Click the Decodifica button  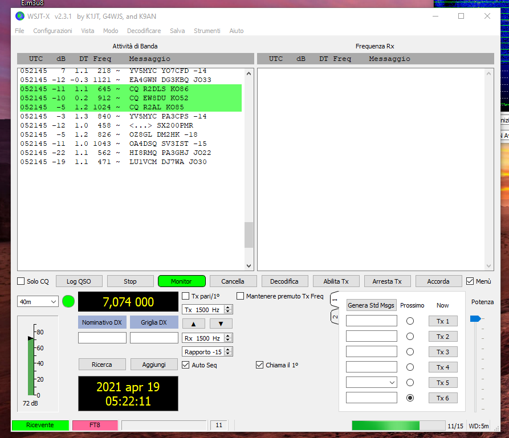tap(284, 281)
